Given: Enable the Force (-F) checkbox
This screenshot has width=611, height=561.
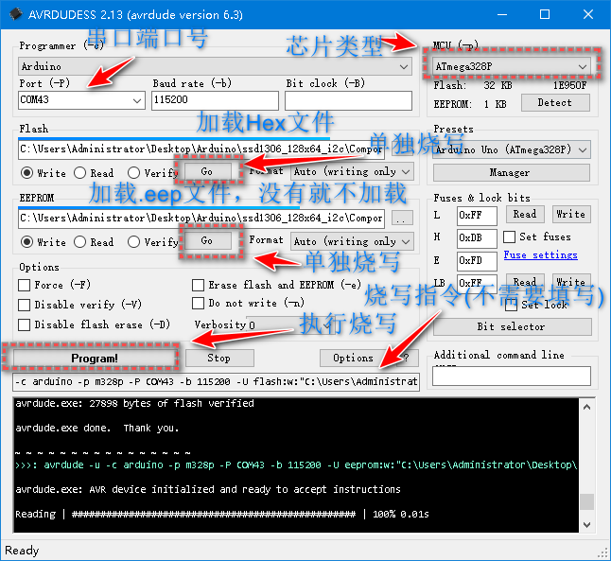Looking at the screenshot, I should tap(25, 285).
